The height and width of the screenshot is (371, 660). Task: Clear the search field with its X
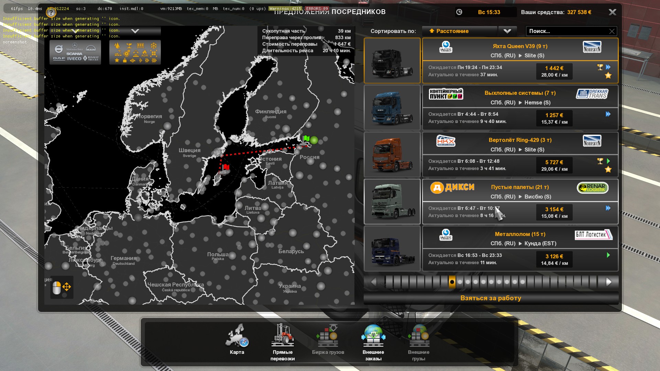click(x=612, y=31)
